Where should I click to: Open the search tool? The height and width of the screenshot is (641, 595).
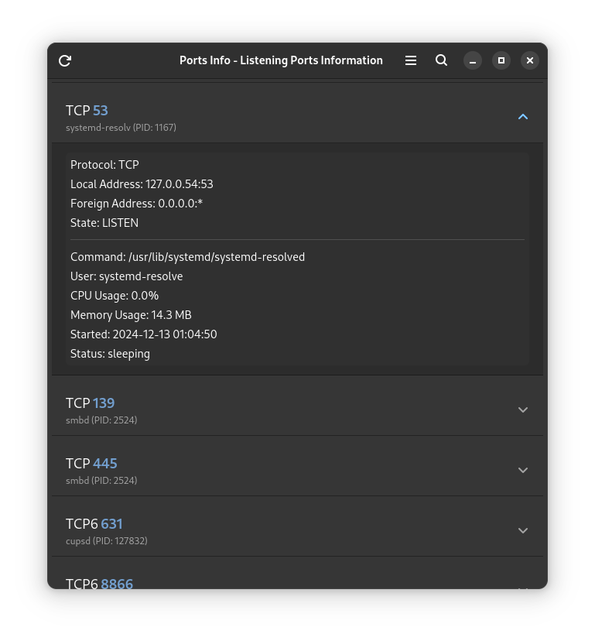pyautogui.click(x=441, y=60)
